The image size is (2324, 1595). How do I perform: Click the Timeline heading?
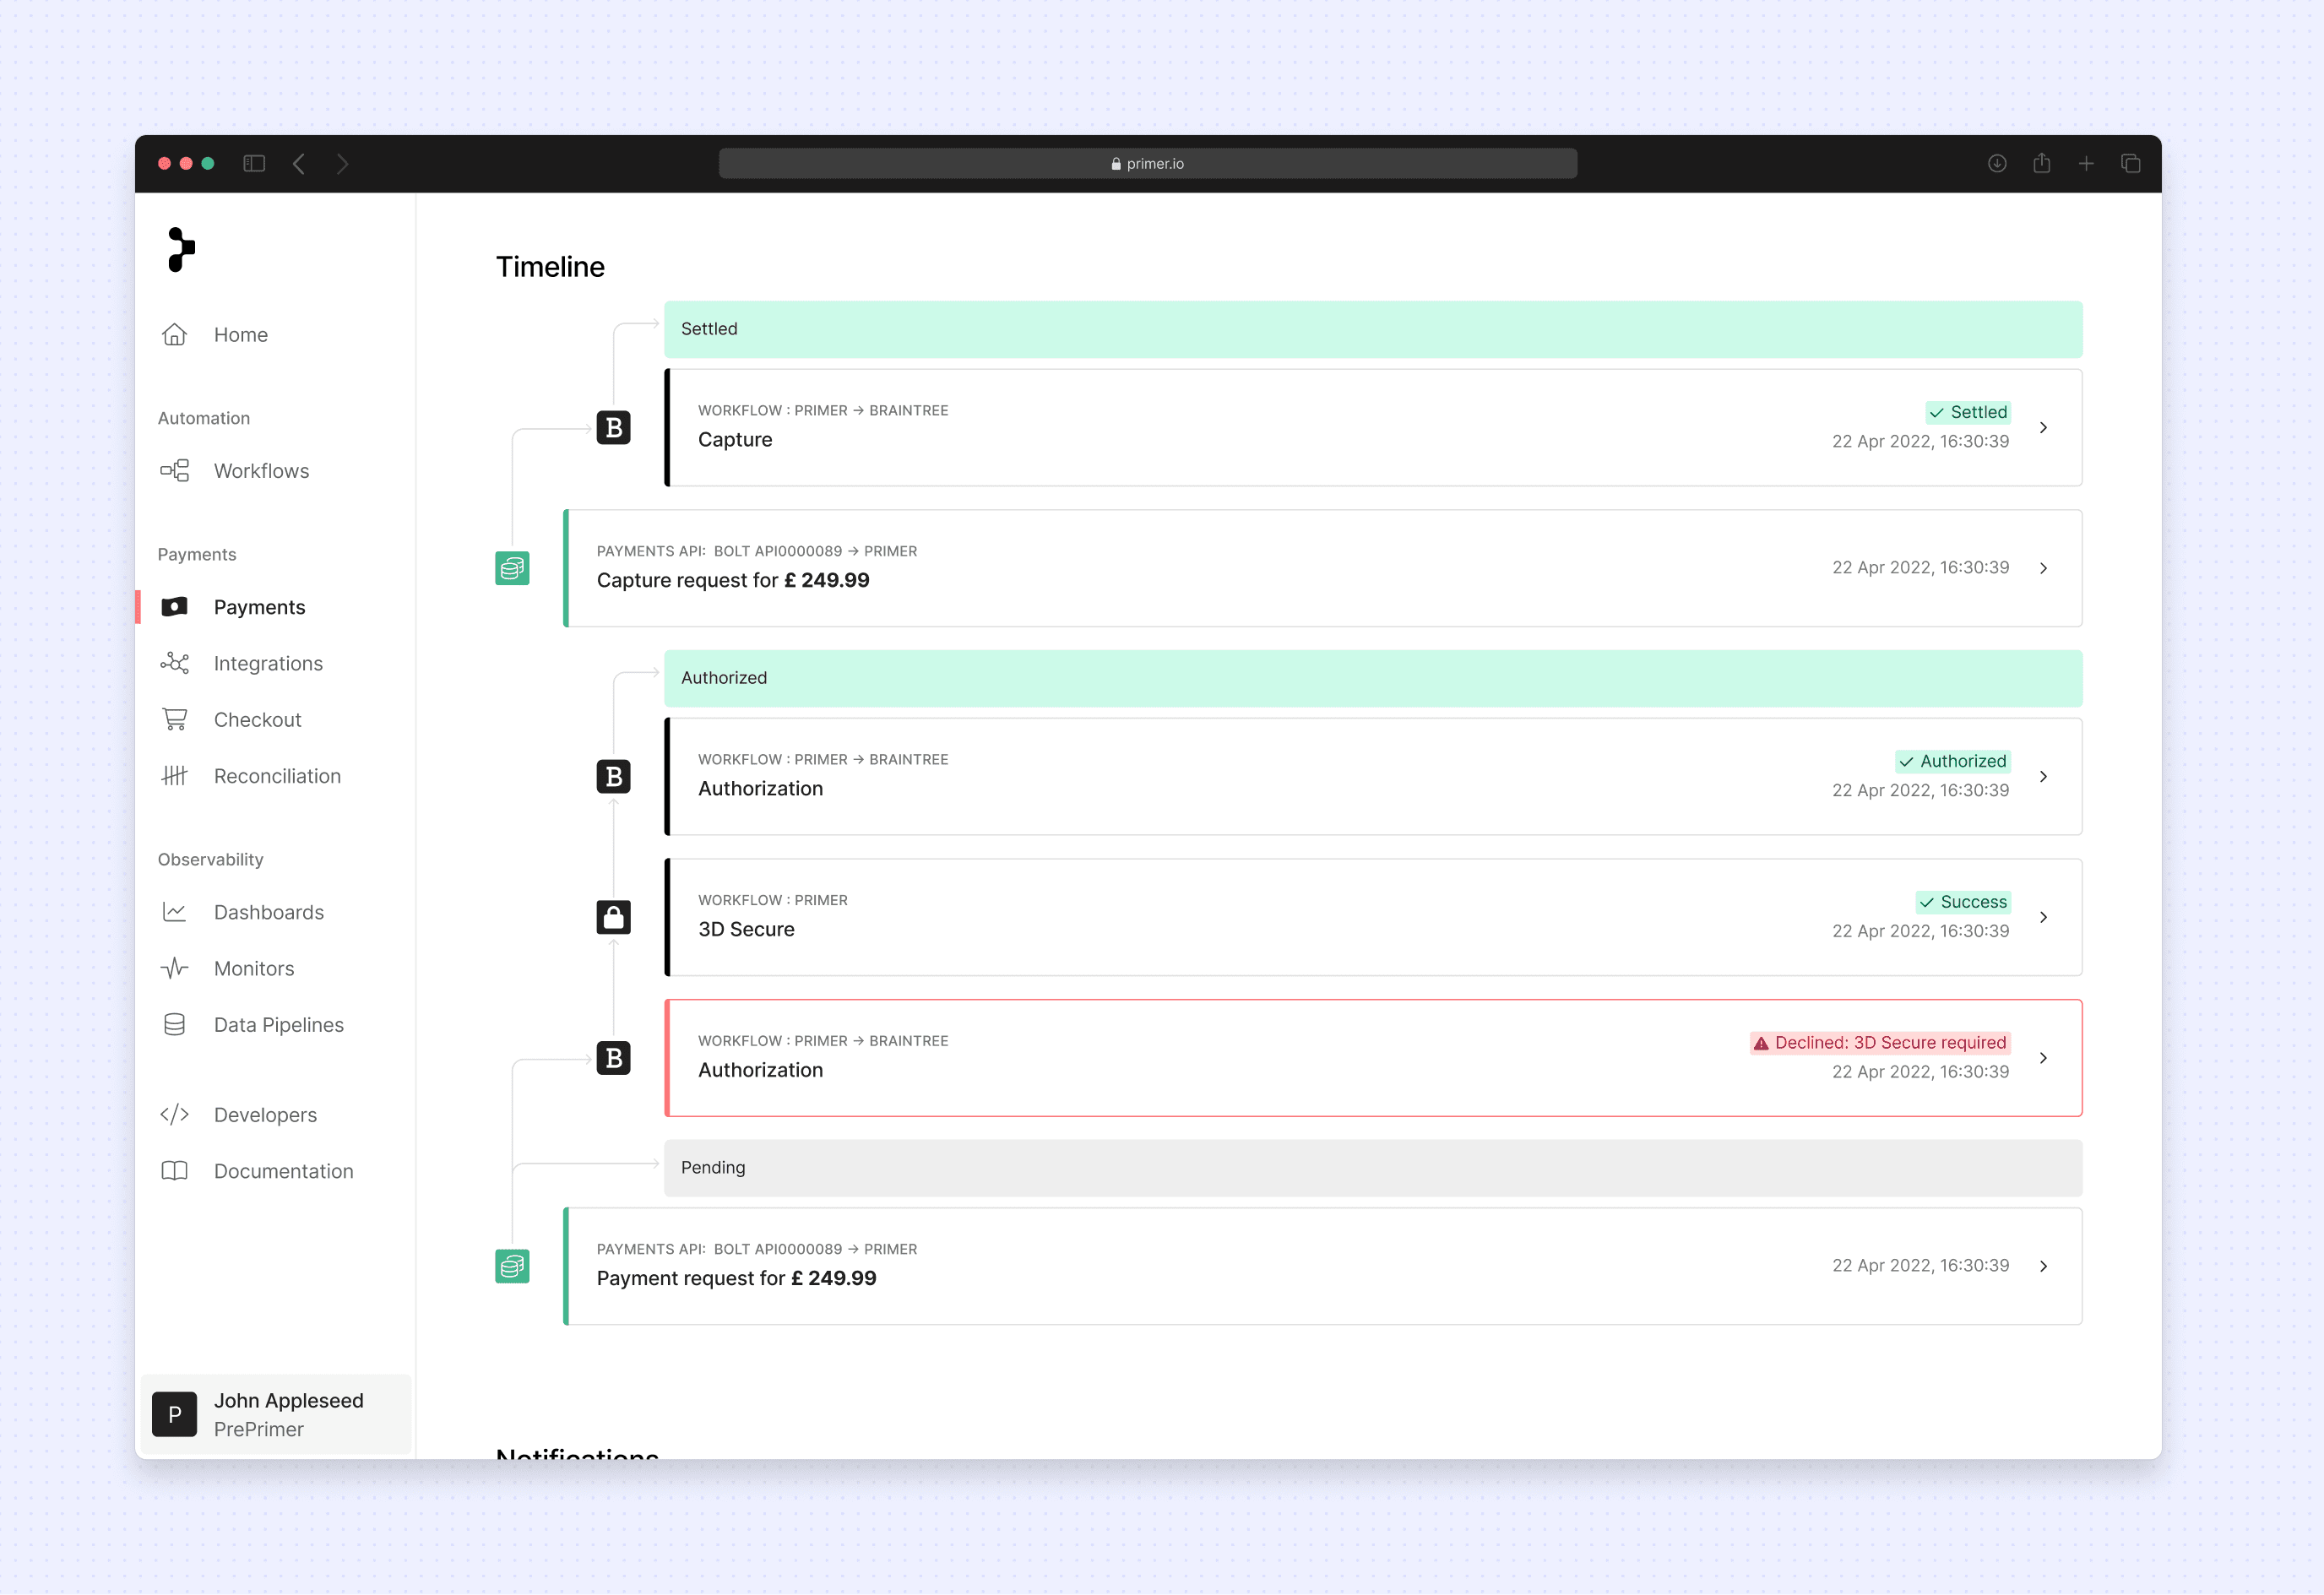click(x=550, y=267)
